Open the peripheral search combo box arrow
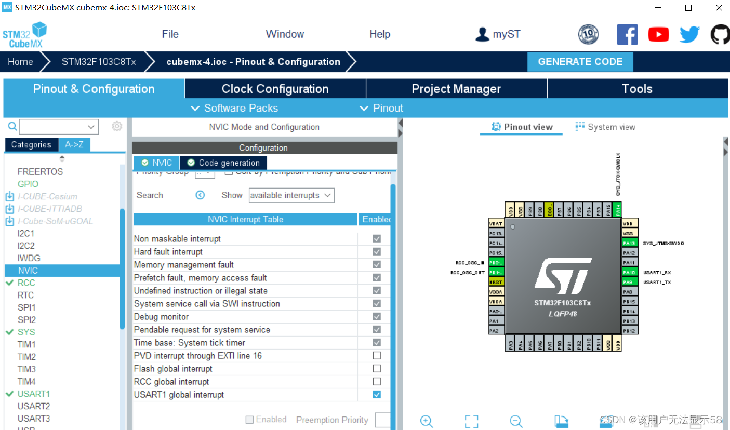Screen dimensions: 730x430 tap(91, 127)
